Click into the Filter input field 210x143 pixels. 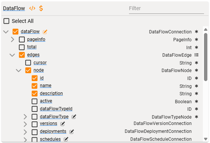(166, 9)
